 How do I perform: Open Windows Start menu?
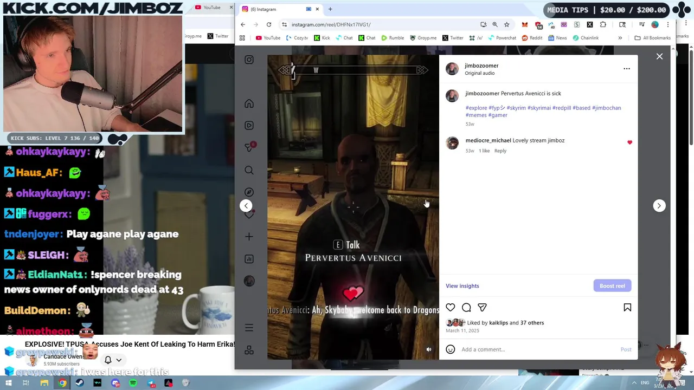[x=9, y=383]
